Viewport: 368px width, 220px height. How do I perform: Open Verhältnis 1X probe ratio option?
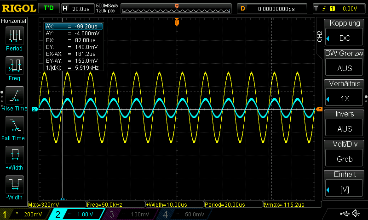(344, 99)
